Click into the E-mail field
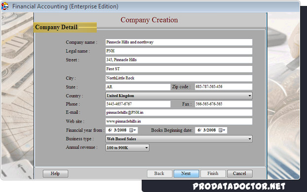Image resolution: width=307 pixels, height=192 pixels. [179, 113]
